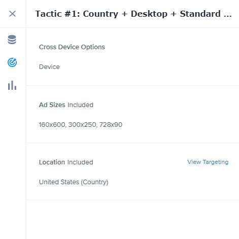Click the Ad Sizes heading
This screenshot has height=239, width=239.
click(x=52, y=105)
